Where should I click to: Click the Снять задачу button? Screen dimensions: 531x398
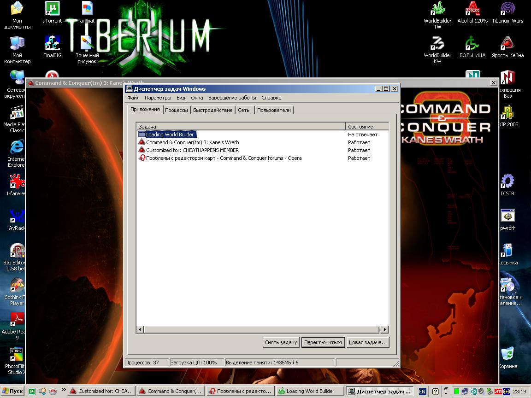coord(281,342)
